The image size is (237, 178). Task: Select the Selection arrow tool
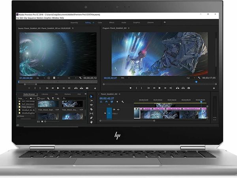[x=91, y=97]
